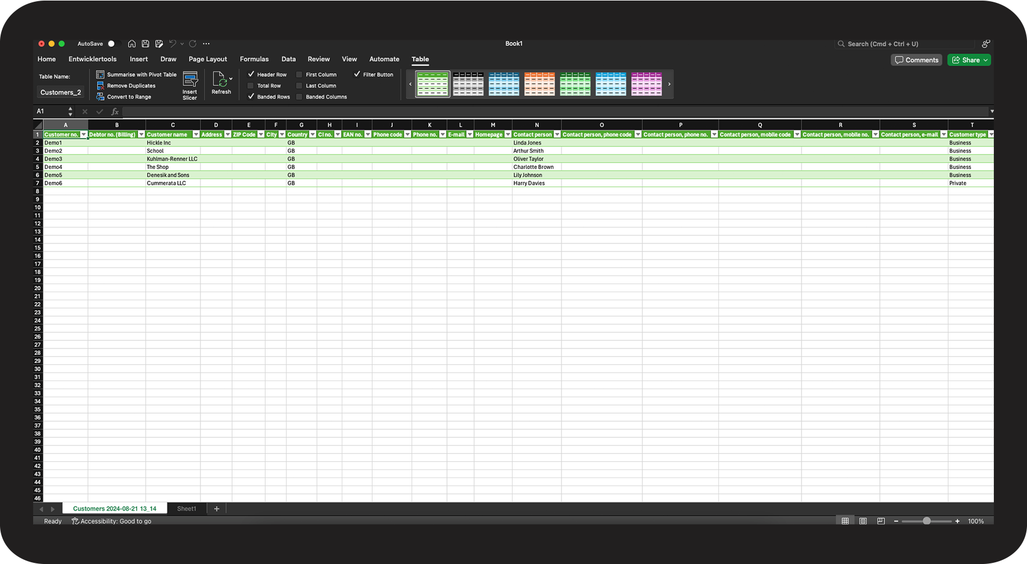
Task: Click the formula bar cancel X icon
Action: tap(85, 112)
